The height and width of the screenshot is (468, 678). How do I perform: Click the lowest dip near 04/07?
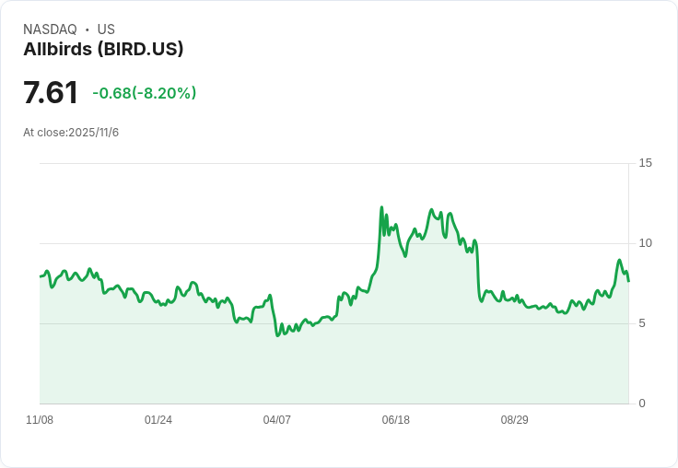(277, 335)
